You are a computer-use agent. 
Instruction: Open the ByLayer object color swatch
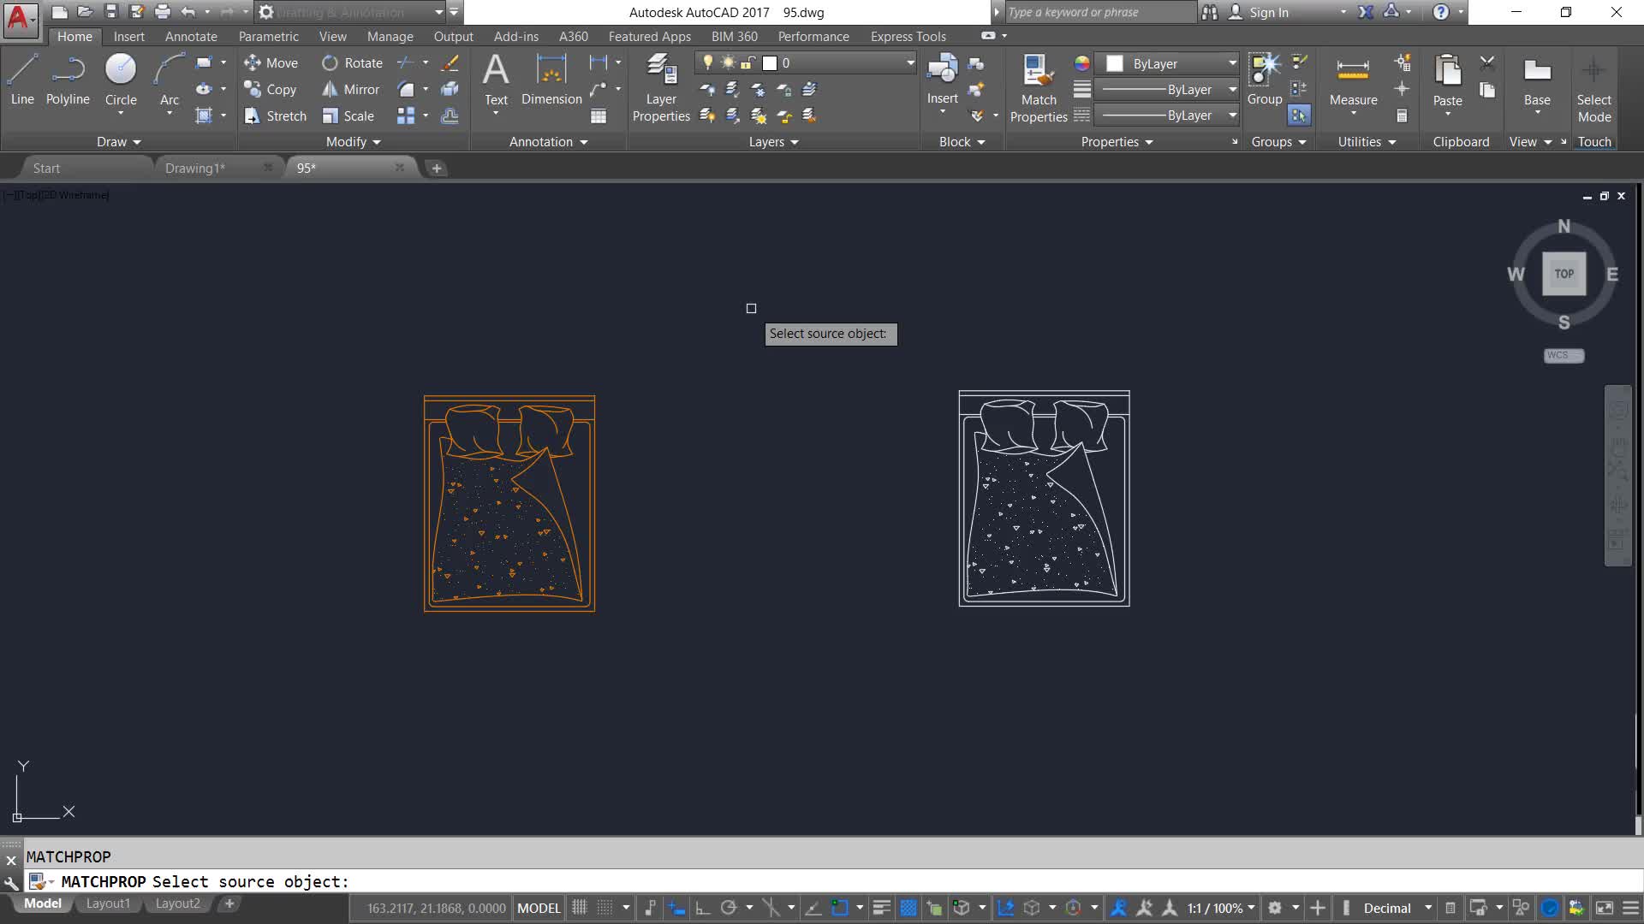coord(1115,63)
